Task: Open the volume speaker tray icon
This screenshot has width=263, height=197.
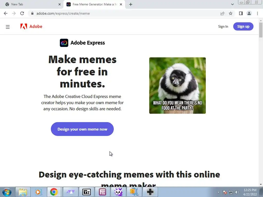Action: 237,192
